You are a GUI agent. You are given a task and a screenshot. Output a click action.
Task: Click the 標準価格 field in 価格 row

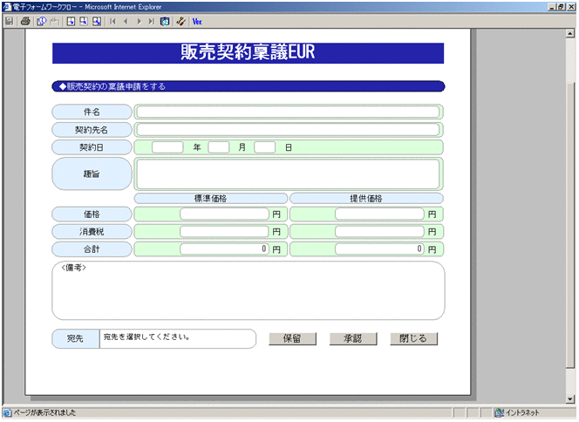point(224,214)
